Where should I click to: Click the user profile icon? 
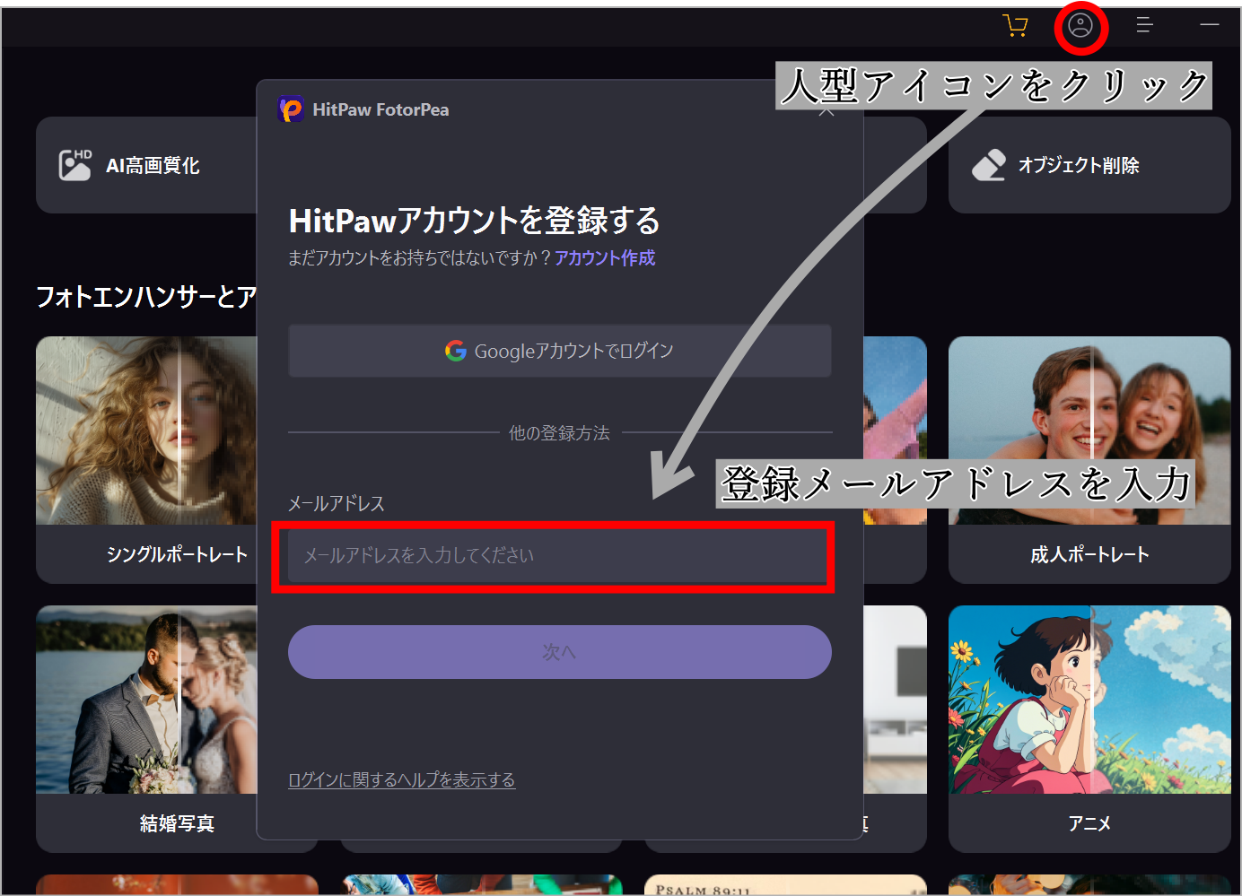(x=1080, y=26)
